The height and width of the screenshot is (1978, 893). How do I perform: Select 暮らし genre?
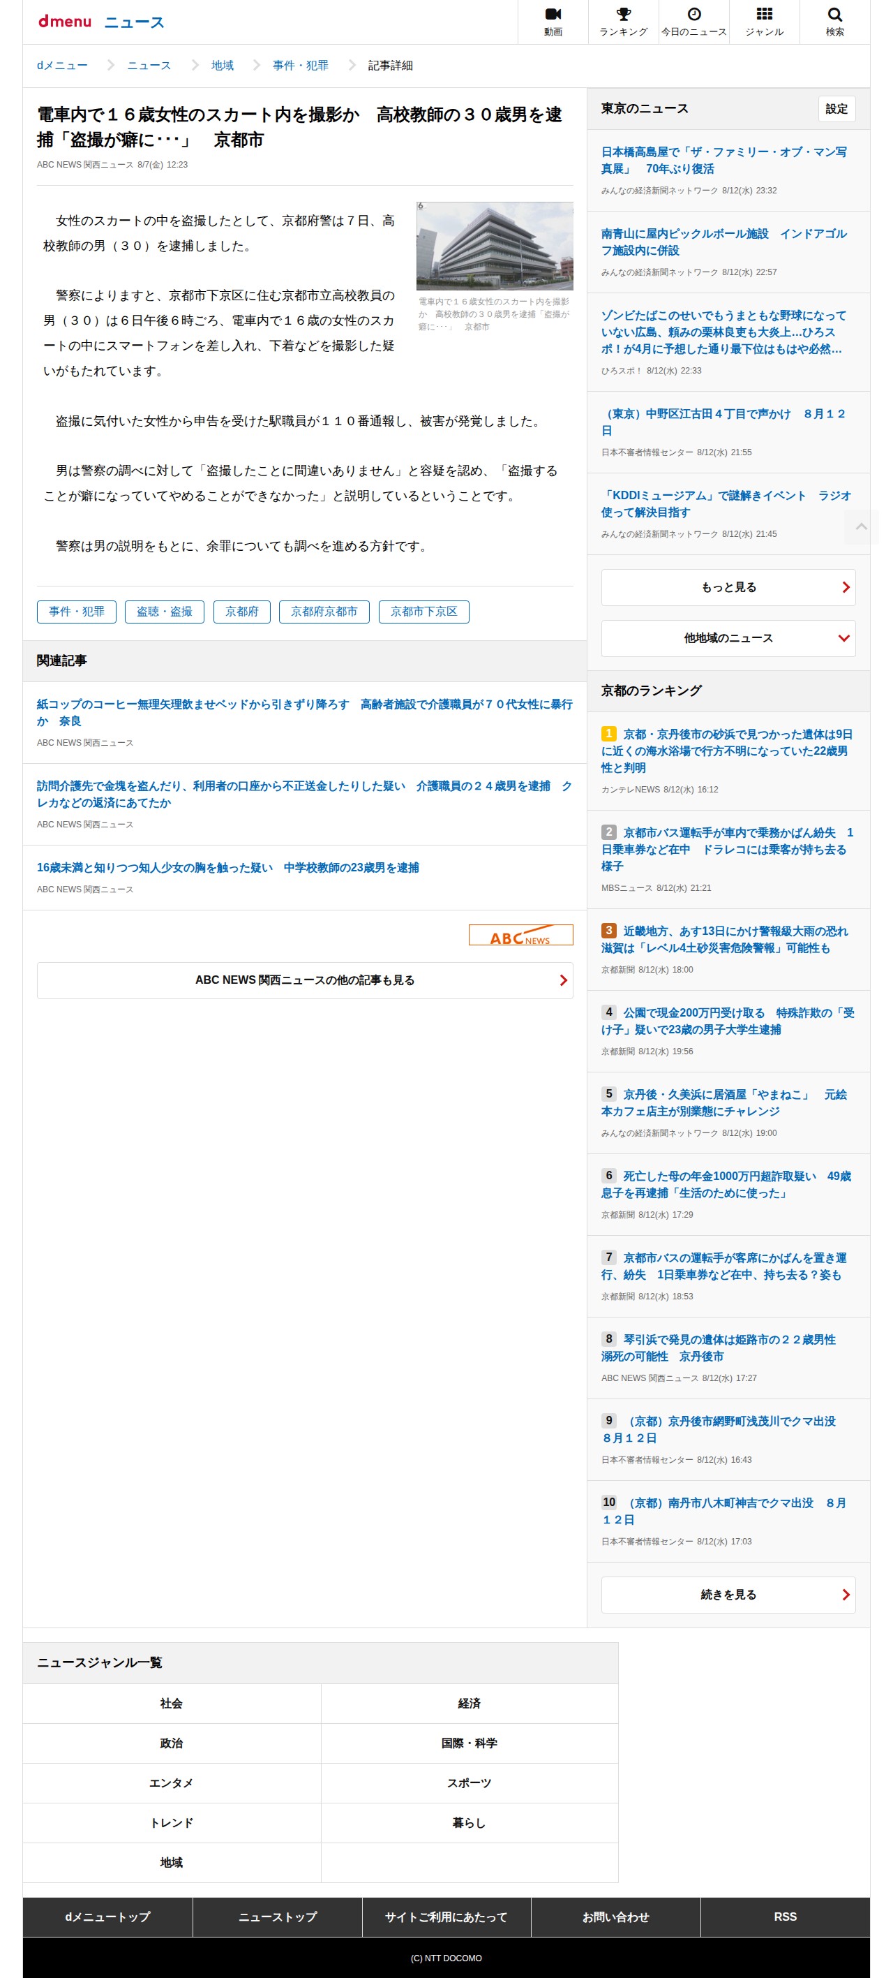(470, 1823)
